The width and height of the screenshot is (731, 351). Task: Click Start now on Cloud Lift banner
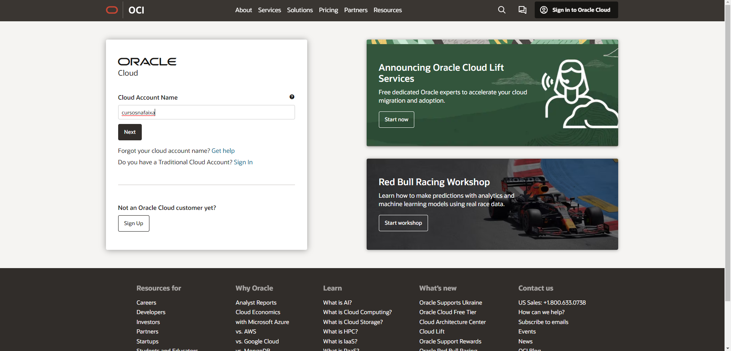[x=396, y=119]
